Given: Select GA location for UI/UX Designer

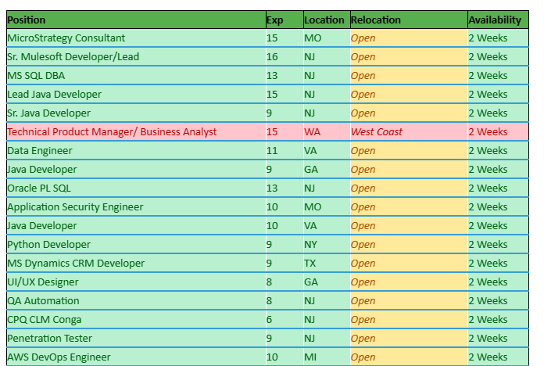Looking at the screenshot, I should click(327, 282).
